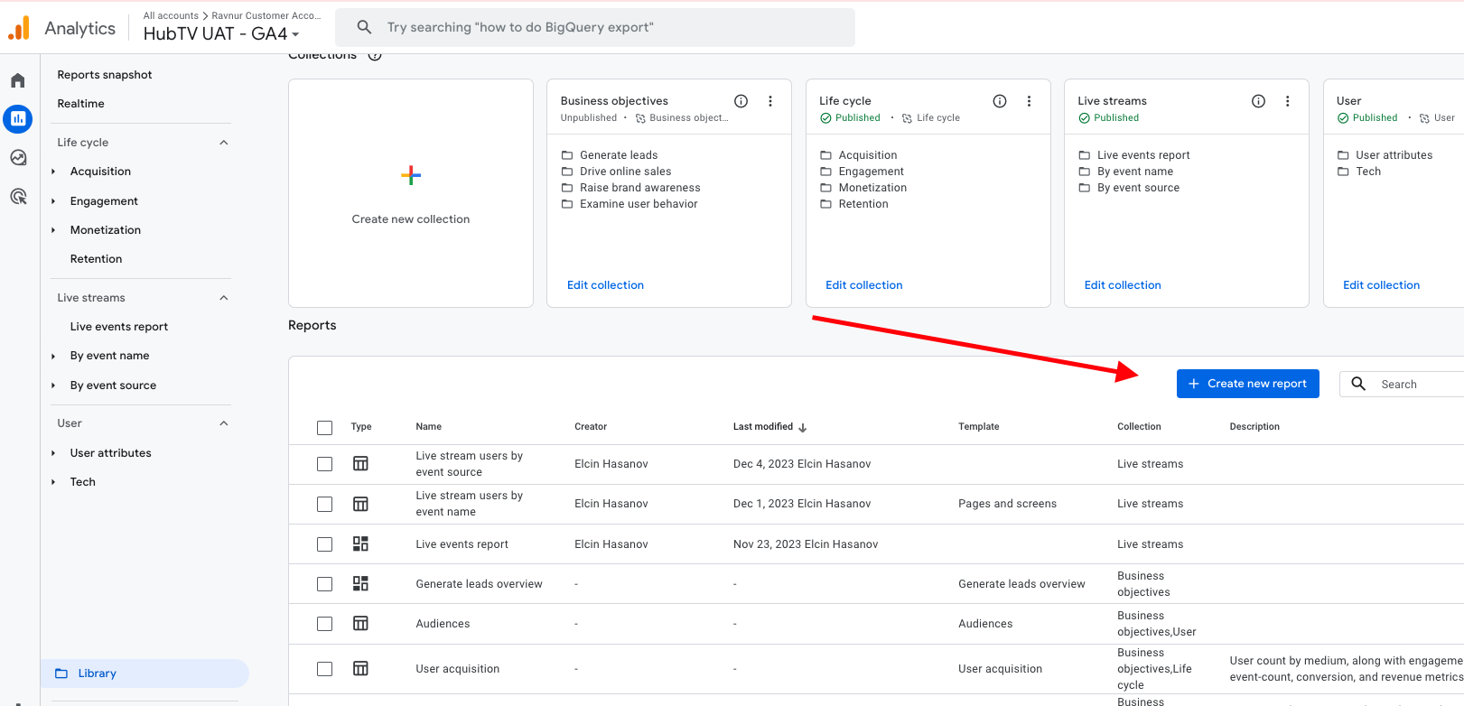Show Life cycle collection info icon
Screen dimensions: 1464x706
point(1000,101)
